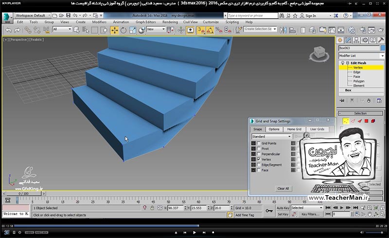The width and height of the screenshot is (389, 238).
Task: Toggle the Angle Snap button
Action: pos(210,30)
